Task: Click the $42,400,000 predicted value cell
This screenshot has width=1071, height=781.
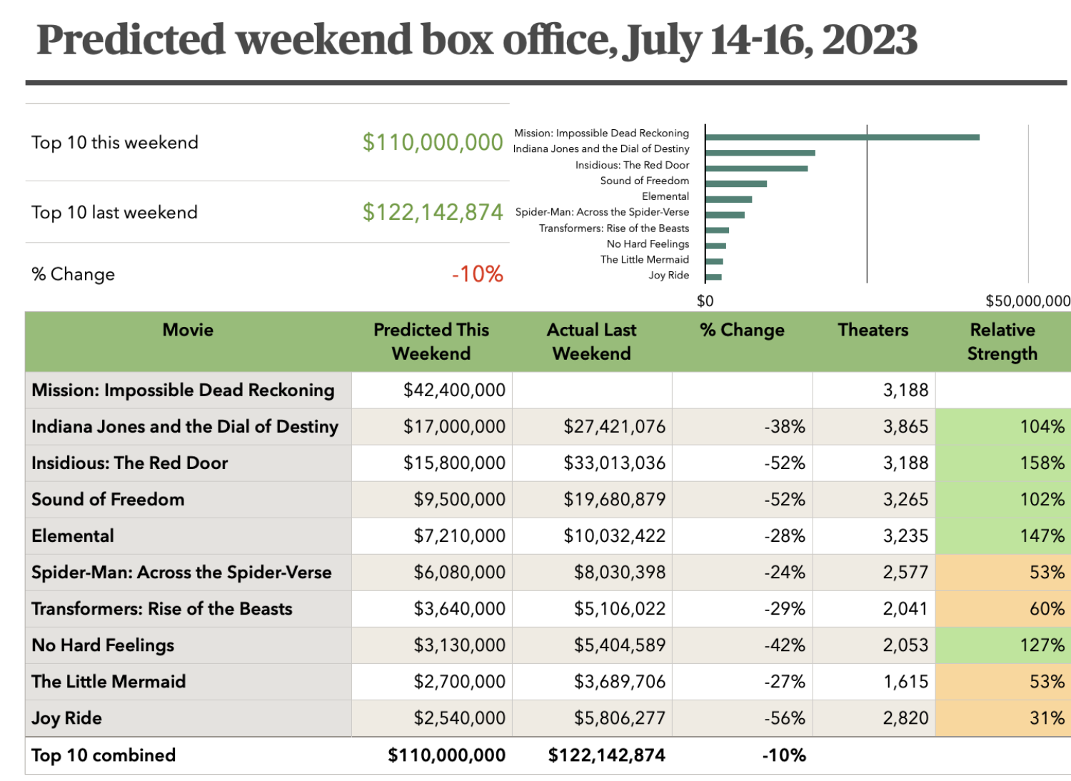Action: (x=454, y=390)
